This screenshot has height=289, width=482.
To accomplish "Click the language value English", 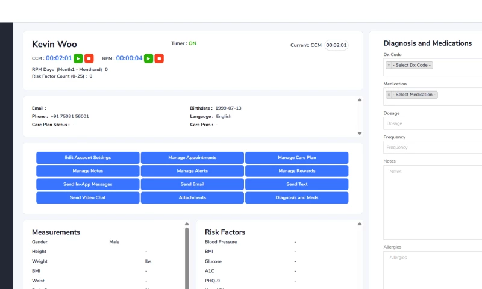I will click(x=224, y=116).
